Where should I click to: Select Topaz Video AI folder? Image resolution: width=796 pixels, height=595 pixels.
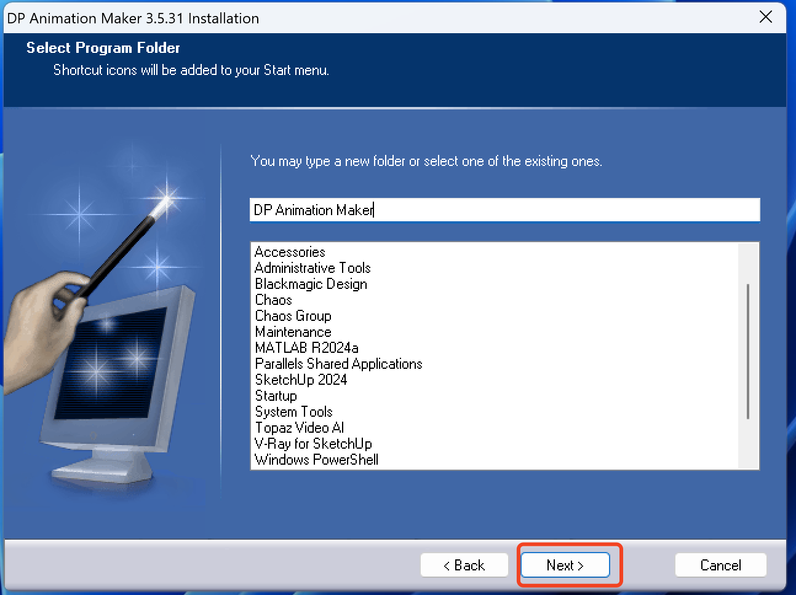[300, 428]
